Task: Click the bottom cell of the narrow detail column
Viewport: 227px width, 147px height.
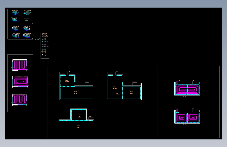Action: pyautogui.click(x=45, y=56)
